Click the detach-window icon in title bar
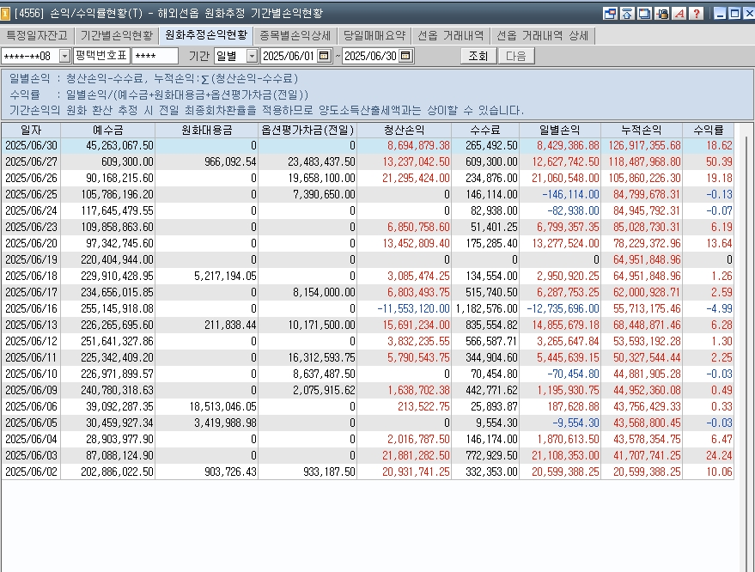755x572 pixels. (x=610, y=13)
